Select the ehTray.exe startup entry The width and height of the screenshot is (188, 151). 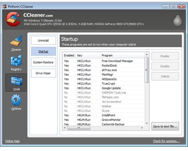click(103, 70)
